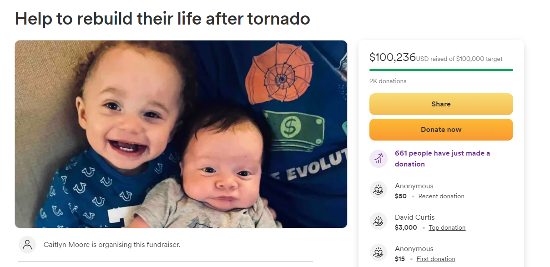Open the First donation link
The height and width of the screenshot is (267, 550).
pyautogui.click(x=436, y=259)
